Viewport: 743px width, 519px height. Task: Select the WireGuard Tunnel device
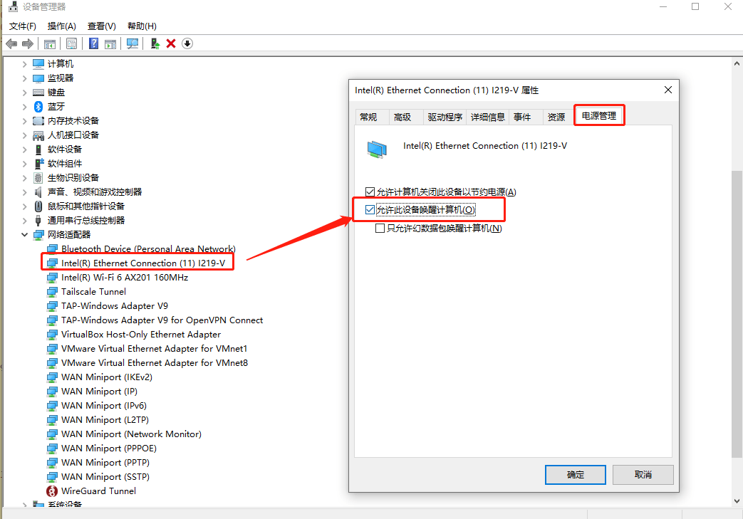click(x=97, y=491)
